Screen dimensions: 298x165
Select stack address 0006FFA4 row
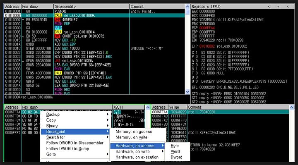pyautogui.click(x=220, y=112)
